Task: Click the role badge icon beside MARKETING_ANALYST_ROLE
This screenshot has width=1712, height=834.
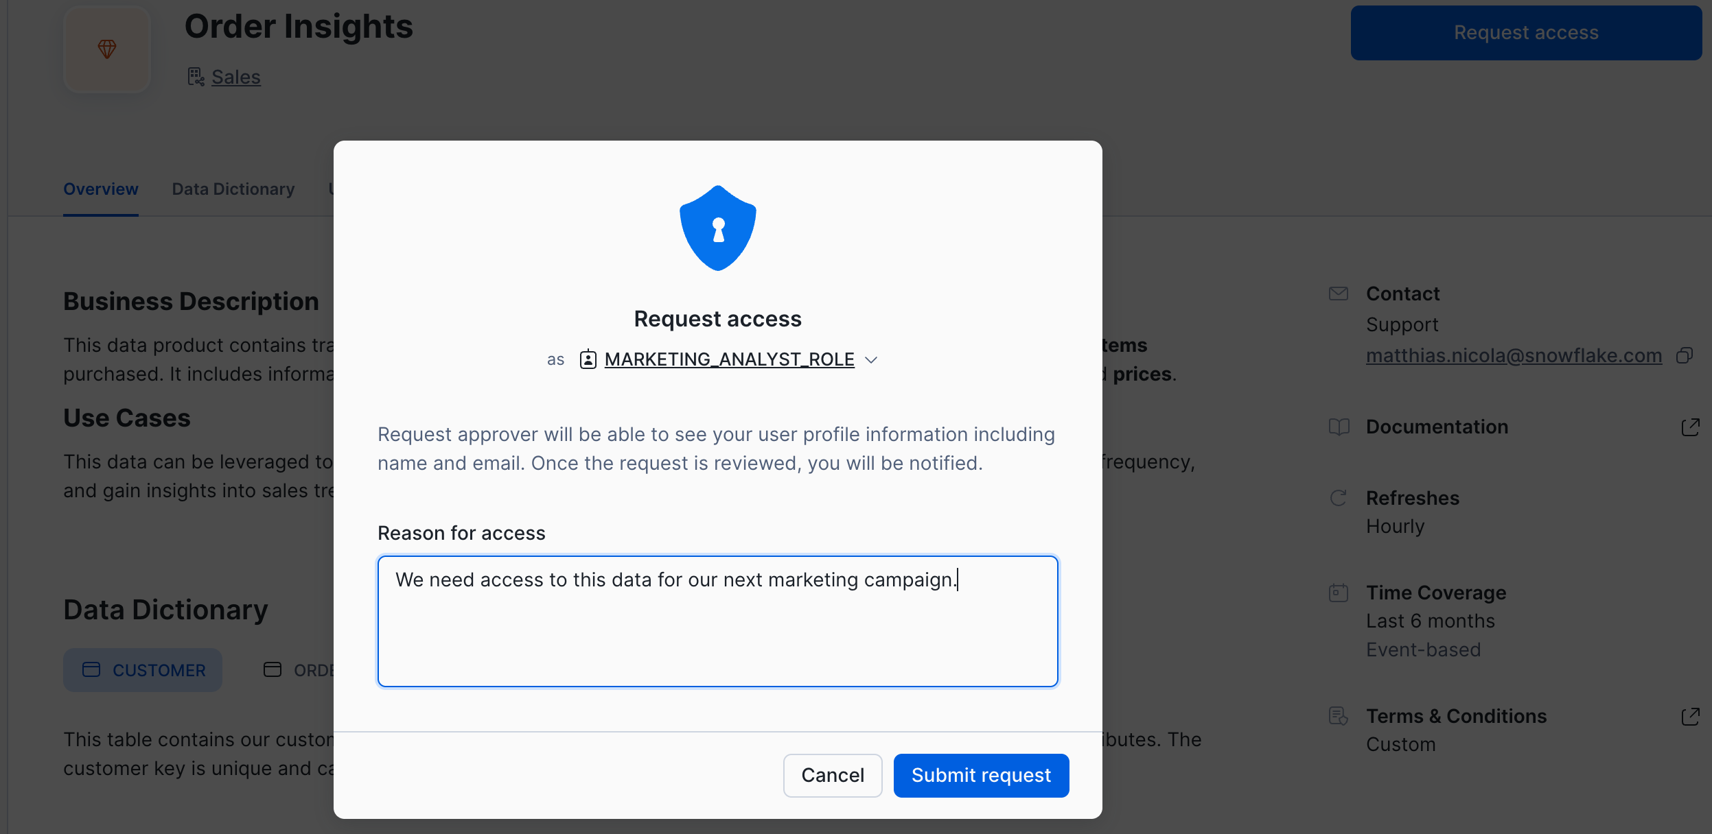Action: [588, 359]
